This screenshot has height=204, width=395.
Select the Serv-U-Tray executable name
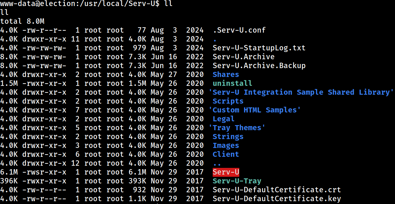237,181
